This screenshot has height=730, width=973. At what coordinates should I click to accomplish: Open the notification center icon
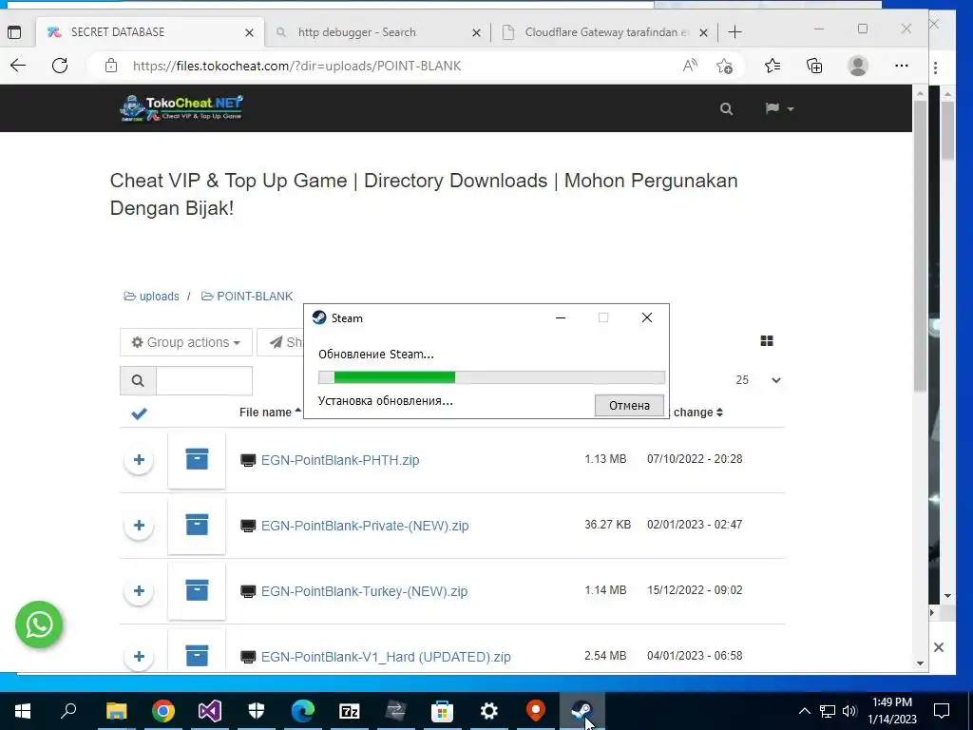pos(942,711)
